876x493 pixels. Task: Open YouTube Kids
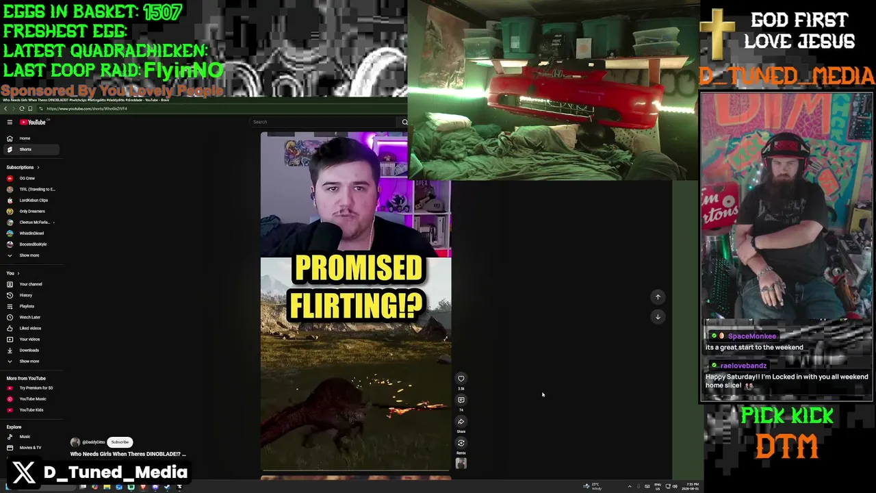coord(31,409)
